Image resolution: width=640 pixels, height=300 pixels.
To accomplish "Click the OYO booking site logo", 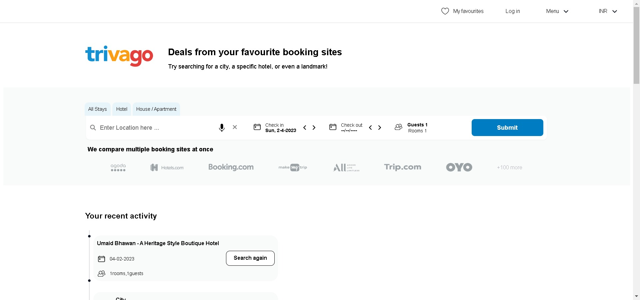I will click(x=459, y=167).
